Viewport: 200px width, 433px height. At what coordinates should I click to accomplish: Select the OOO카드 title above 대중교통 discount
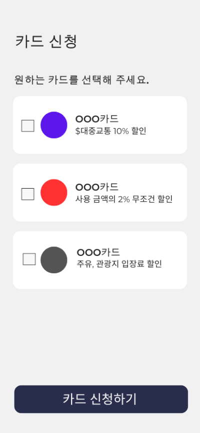click(97, 119)
